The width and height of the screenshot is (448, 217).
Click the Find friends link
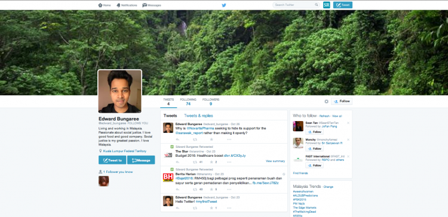point(300,173)
